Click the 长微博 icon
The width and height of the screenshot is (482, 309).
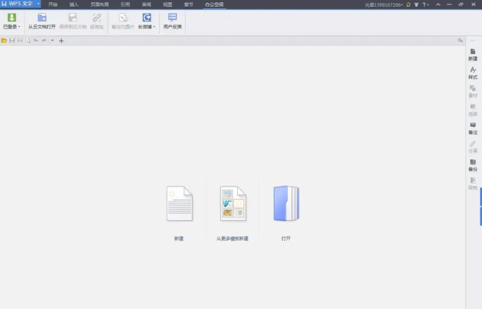(147, 17)
